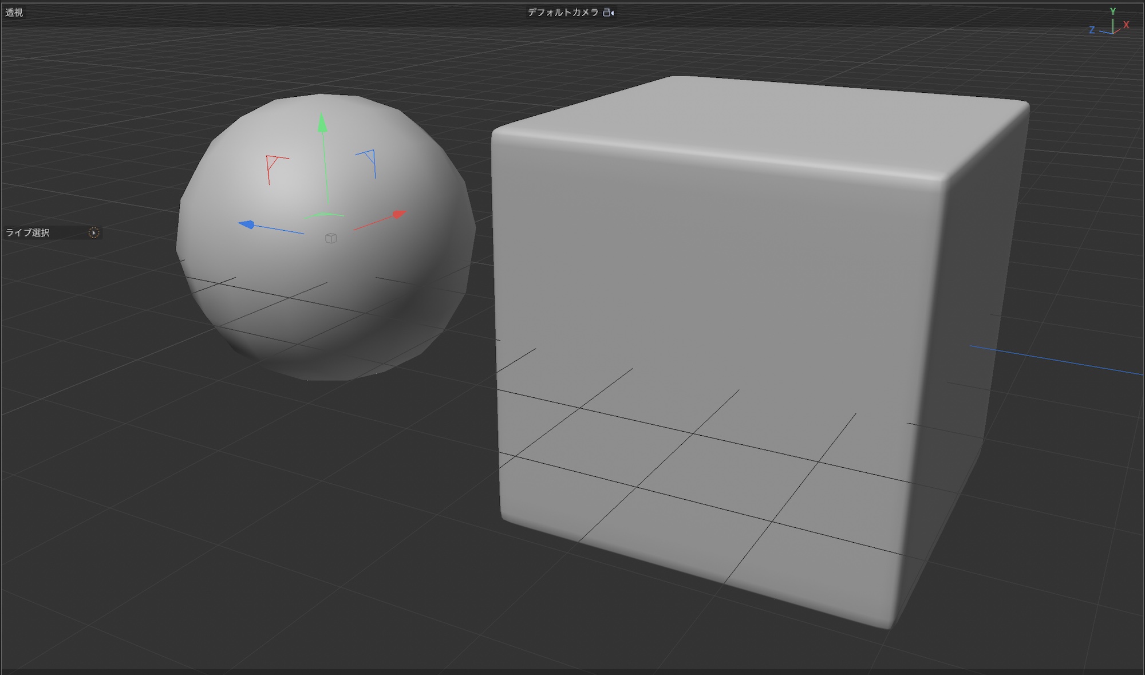Click the 透視 view label
Screen dimensions: 1145x675
[x=14, y=13]
